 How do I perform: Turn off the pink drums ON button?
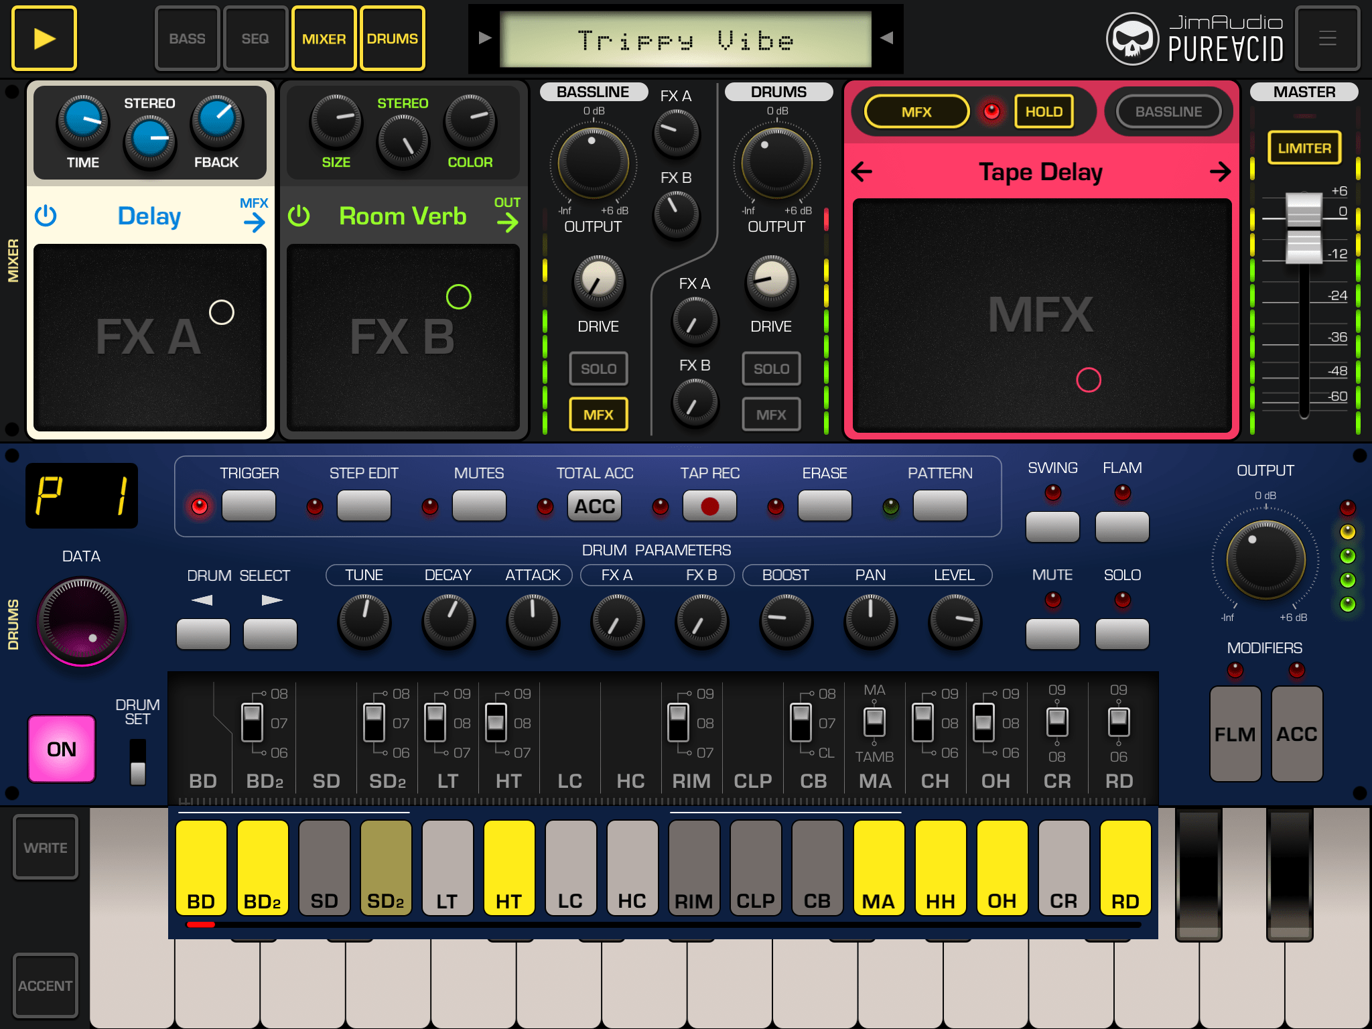coord(62,748)
